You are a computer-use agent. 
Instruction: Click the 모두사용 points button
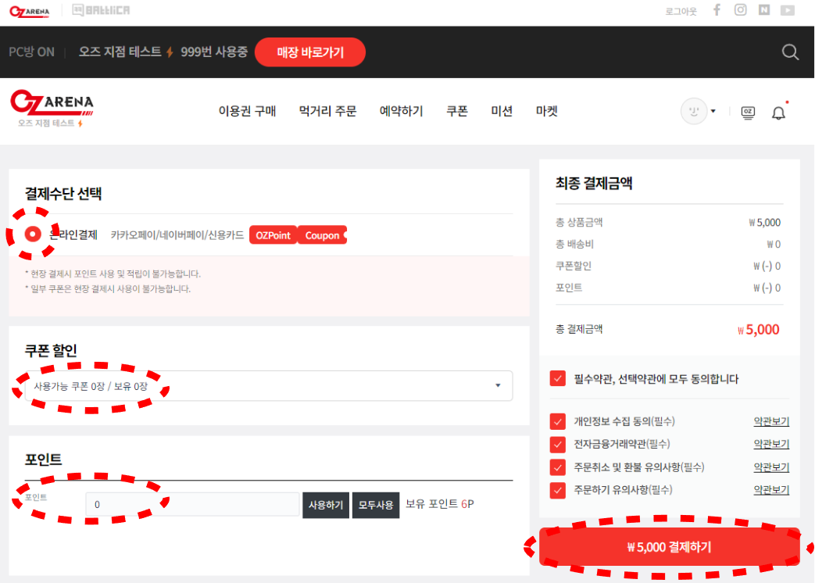coord(376,505)
